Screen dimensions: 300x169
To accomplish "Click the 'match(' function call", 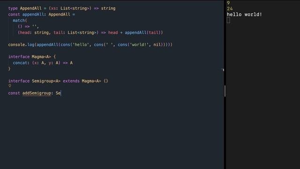I will [x=20, y=21].
